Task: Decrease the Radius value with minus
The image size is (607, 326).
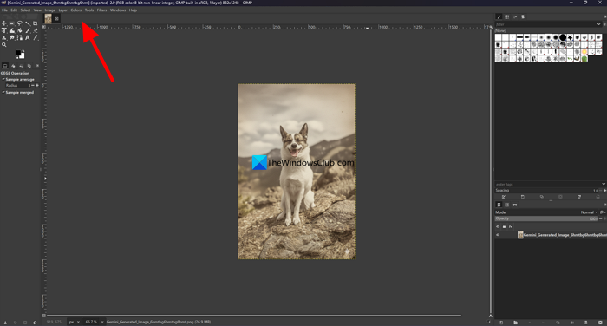Action: [x=33, y=86]
